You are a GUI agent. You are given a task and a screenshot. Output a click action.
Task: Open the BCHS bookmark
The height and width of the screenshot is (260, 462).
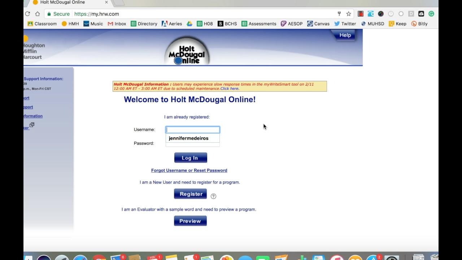(227, 23)
